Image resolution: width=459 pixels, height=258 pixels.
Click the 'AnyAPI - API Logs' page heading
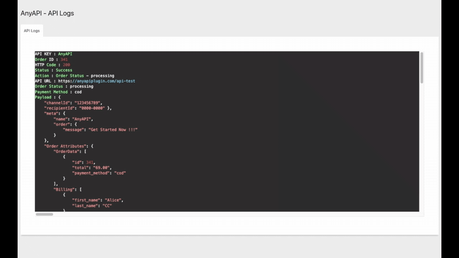pyautogui.click(x=47, y=13)
